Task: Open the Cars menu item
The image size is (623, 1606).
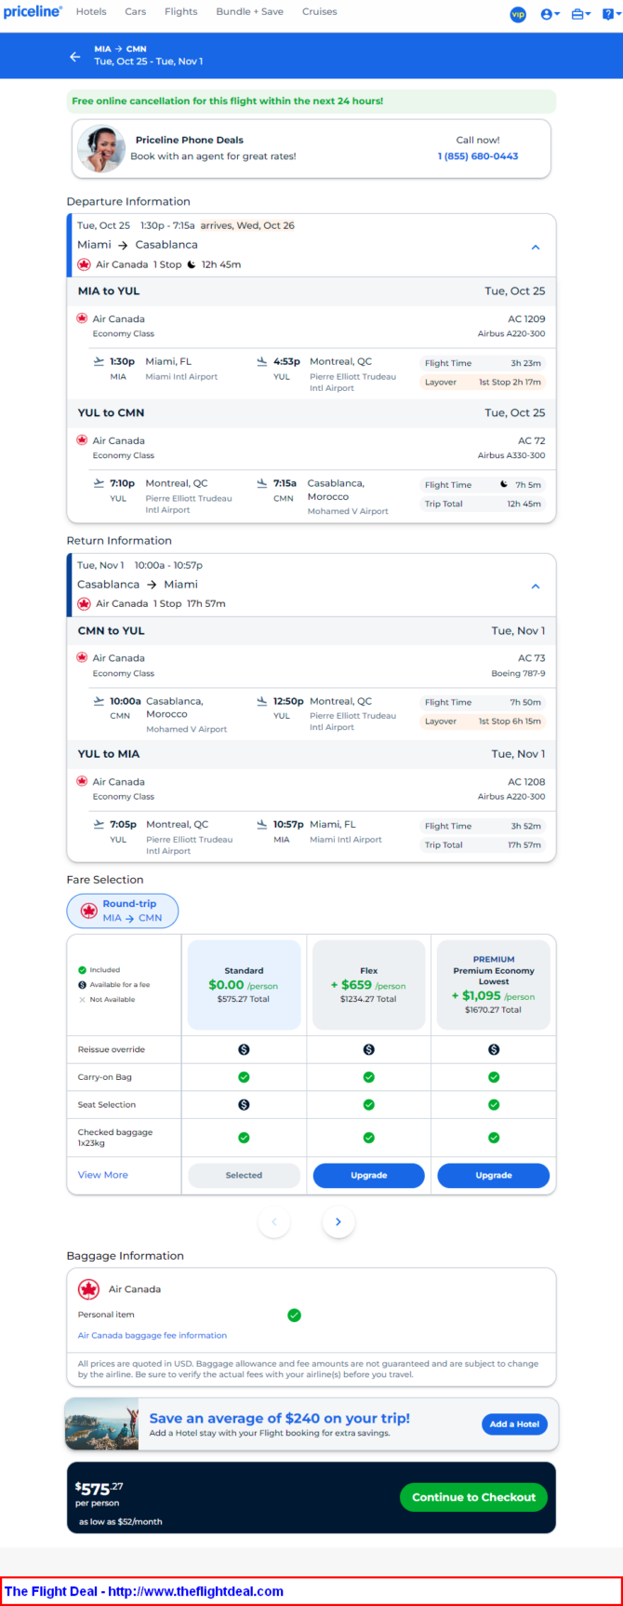Action: (x=136, y=12)
